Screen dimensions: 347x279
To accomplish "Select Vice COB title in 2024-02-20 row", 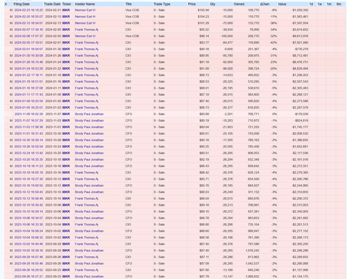I will [132, 17].
